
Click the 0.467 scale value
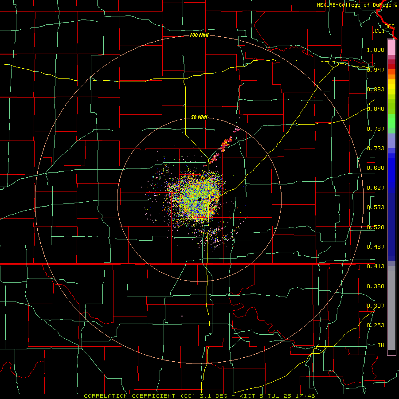click(376, 247)
